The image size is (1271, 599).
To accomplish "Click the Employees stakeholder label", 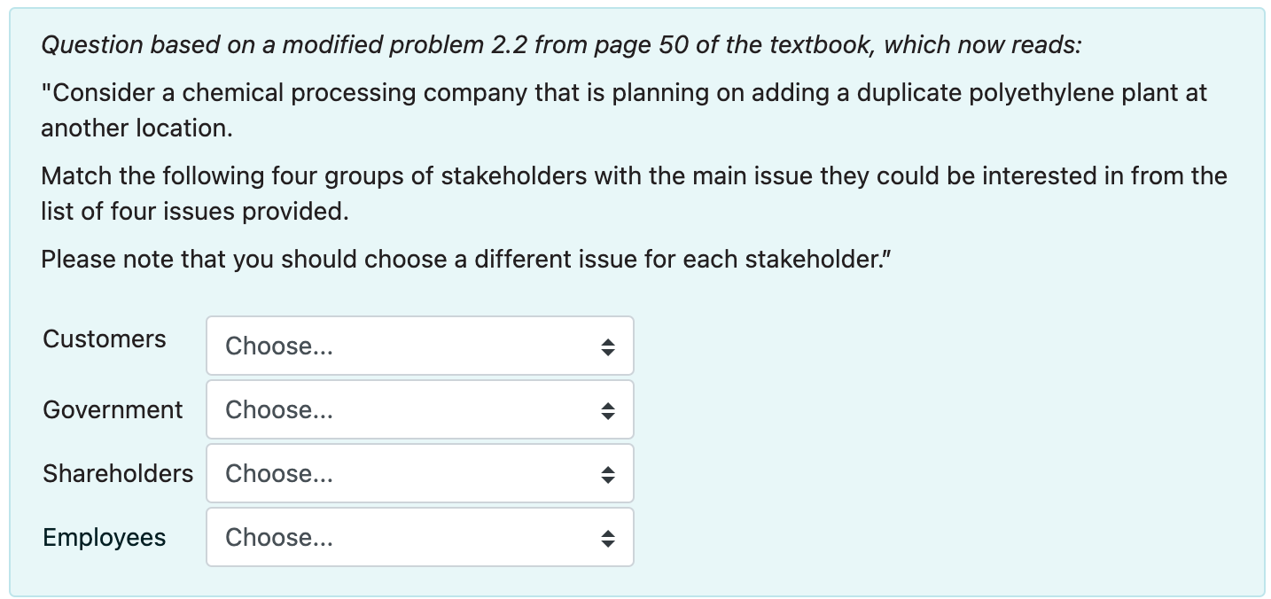I will coord(104,537).
